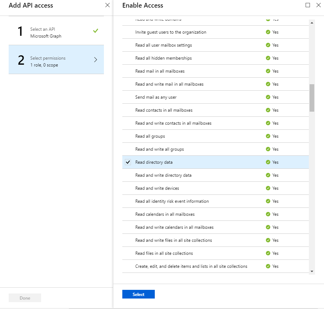Open step 2 Select permissions
This screenshot has width=324, height=309.
point(56,61)
